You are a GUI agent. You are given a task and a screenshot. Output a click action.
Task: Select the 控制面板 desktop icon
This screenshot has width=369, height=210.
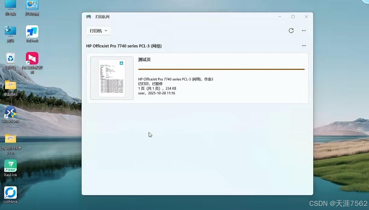[32, 8]
